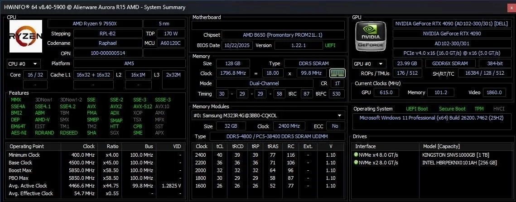Click the AVX-512 feature flag

[143, 106]
